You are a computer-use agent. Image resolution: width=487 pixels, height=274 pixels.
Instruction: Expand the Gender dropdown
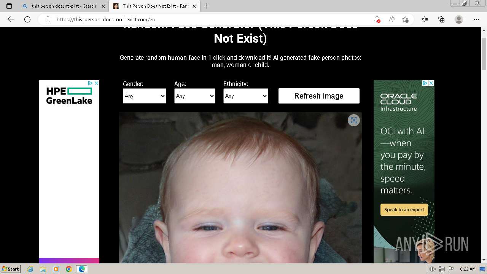tap(145, 96)
